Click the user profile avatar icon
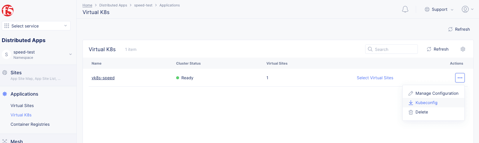Image resolution: width=479 pixels, height=143 pixels. (x=465, y=9)
